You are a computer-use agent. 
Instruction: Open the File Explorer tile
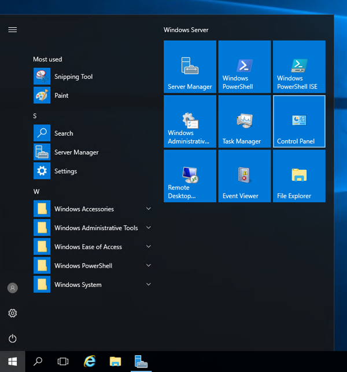[x=299, y=176]
